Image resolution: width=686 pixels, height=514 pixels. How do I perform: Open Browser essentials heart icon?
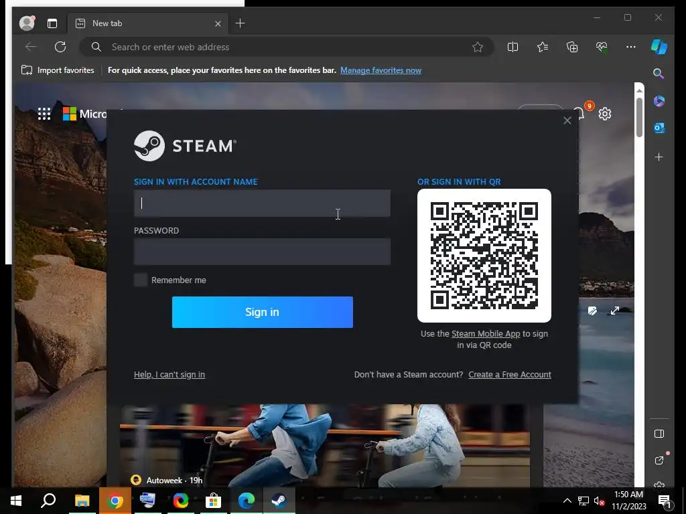coord(602,47)
